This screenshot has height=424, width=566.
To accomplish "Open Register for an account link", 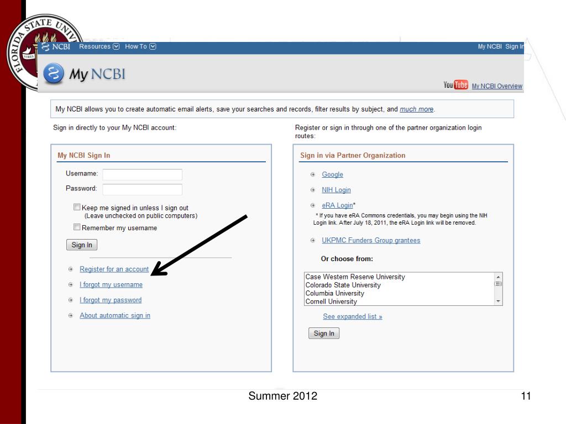I will (x=114, y=269).
